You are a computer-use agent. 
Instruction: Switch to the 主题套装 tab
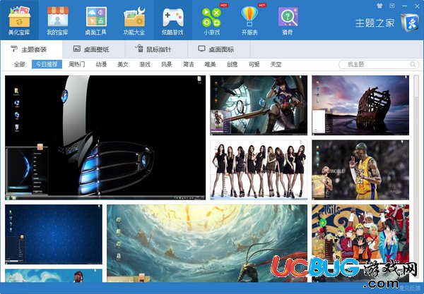(32, 49)
